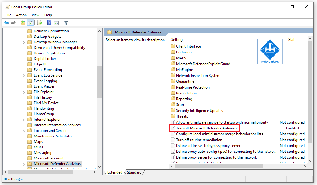Click the tree pane scroll right arrow
Screen dimensions: 317x185
[x=94, y=172]
